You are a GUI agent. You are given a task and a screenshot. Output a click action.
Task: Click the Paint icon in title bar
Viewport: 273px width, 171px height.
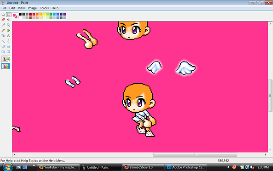(3, 3)
